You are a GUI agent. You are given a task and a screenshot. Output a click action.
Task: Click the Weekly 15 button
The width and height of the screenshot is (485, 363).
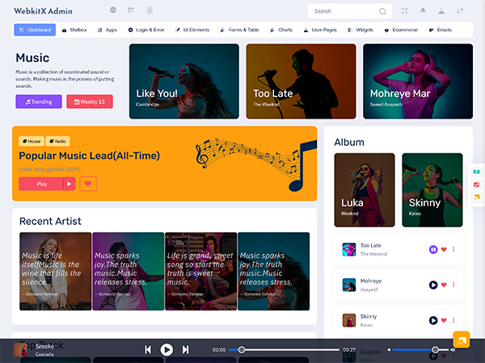89,102
